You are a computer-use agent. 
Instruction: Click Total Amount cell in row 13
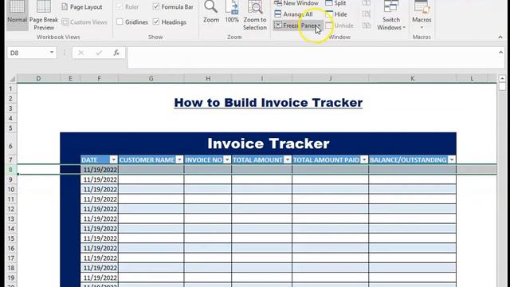point(262,219)
